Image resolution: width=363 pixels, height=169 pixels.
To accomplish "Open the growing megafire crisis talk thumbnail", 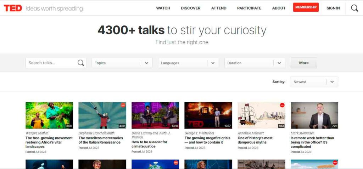I will (208, 115).
